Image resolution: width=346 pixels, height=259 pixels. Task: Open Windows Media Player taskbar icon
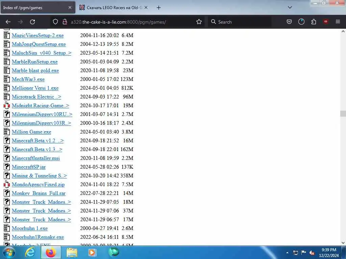tap(92, 253)
